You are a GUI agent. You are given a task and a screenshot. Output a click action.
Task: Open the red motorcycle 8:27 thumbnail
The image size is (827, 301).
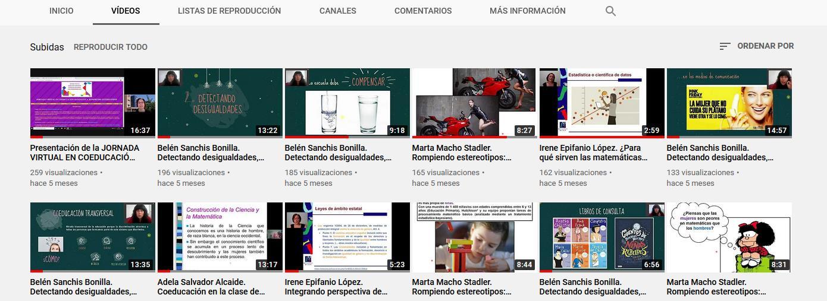[475, 103]
